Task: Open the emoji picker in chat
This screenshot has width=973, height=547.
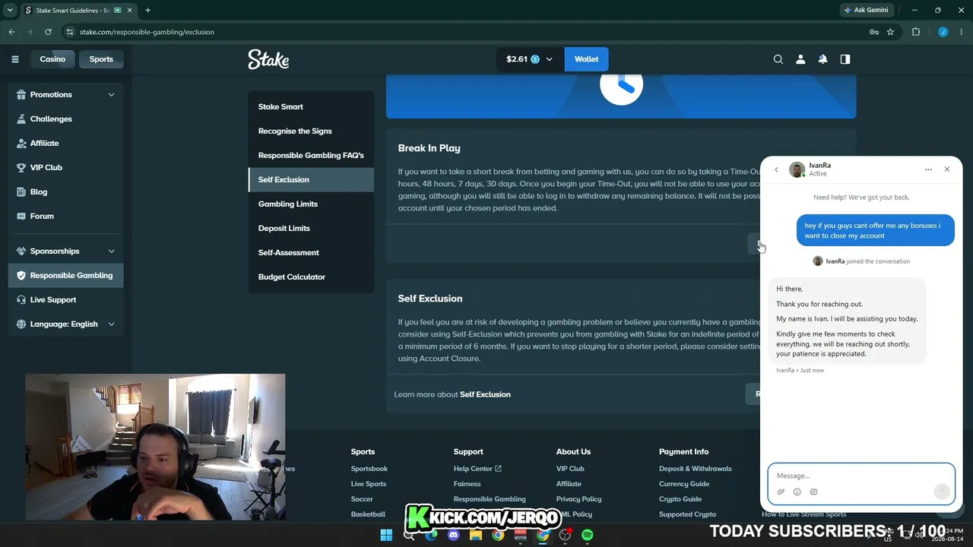Action: (x=797, y=492)
